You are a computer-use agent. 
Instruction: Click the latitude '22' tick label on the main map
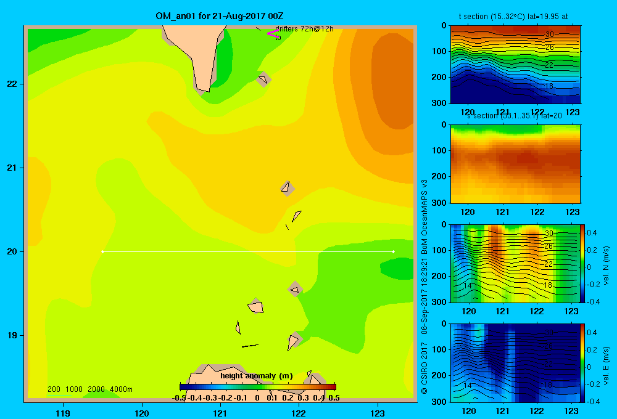click(x=12, y=84)
